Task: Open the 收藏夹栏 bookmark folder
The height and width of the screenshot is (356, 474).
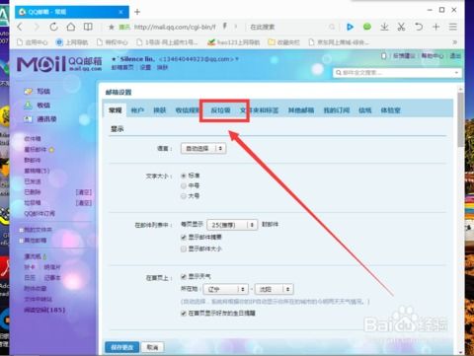Action: click(x=284, y=42)
